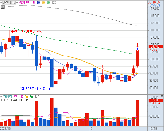164x131 pixels.
Task: Click the 117,500 price axis label
Action: (154, 8)
